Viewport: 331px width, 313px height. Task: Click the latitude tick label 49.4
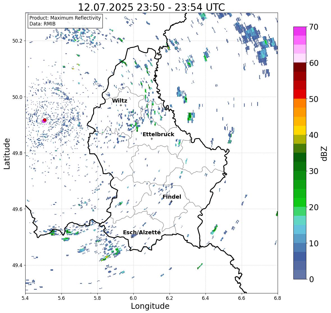point(17,265)
